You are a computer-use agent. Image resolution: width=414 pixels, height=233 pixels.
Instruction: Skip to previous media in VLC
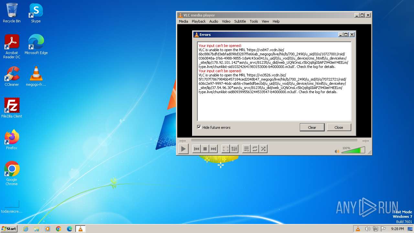point(196,149)
